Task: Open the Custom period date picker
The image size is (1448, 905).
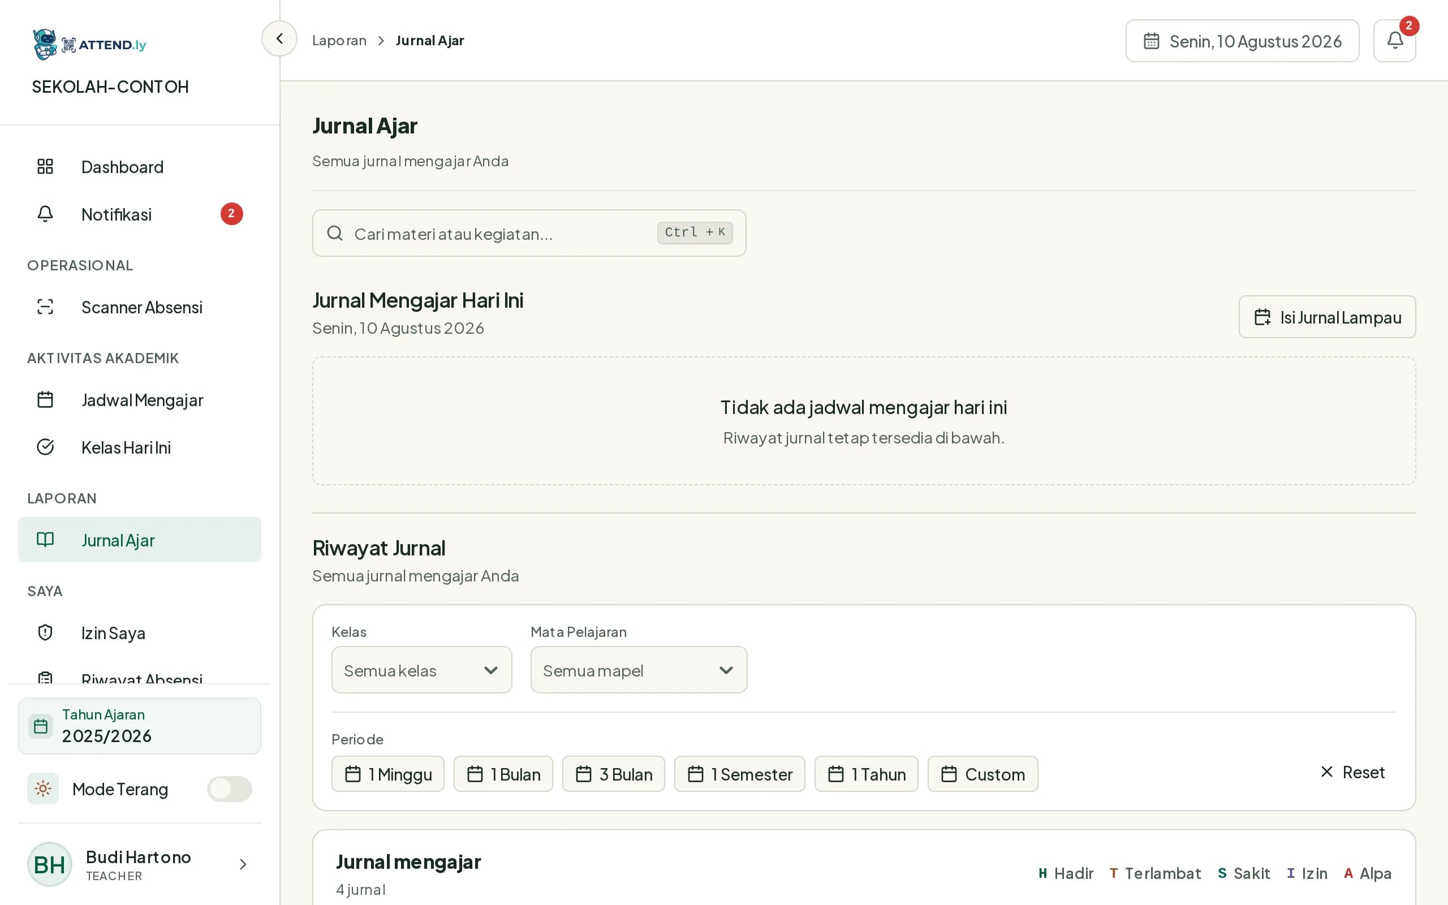Action: click(x=982, y=774)
